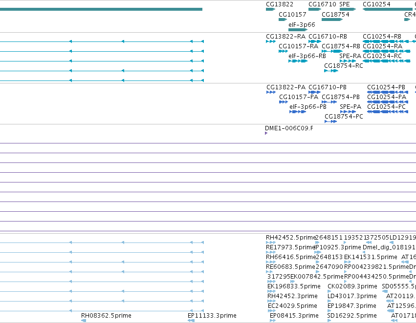This screenshot has height=323, width=416.
Task: Select EST LD43017.3prime
Action: [x=352, y=296]
